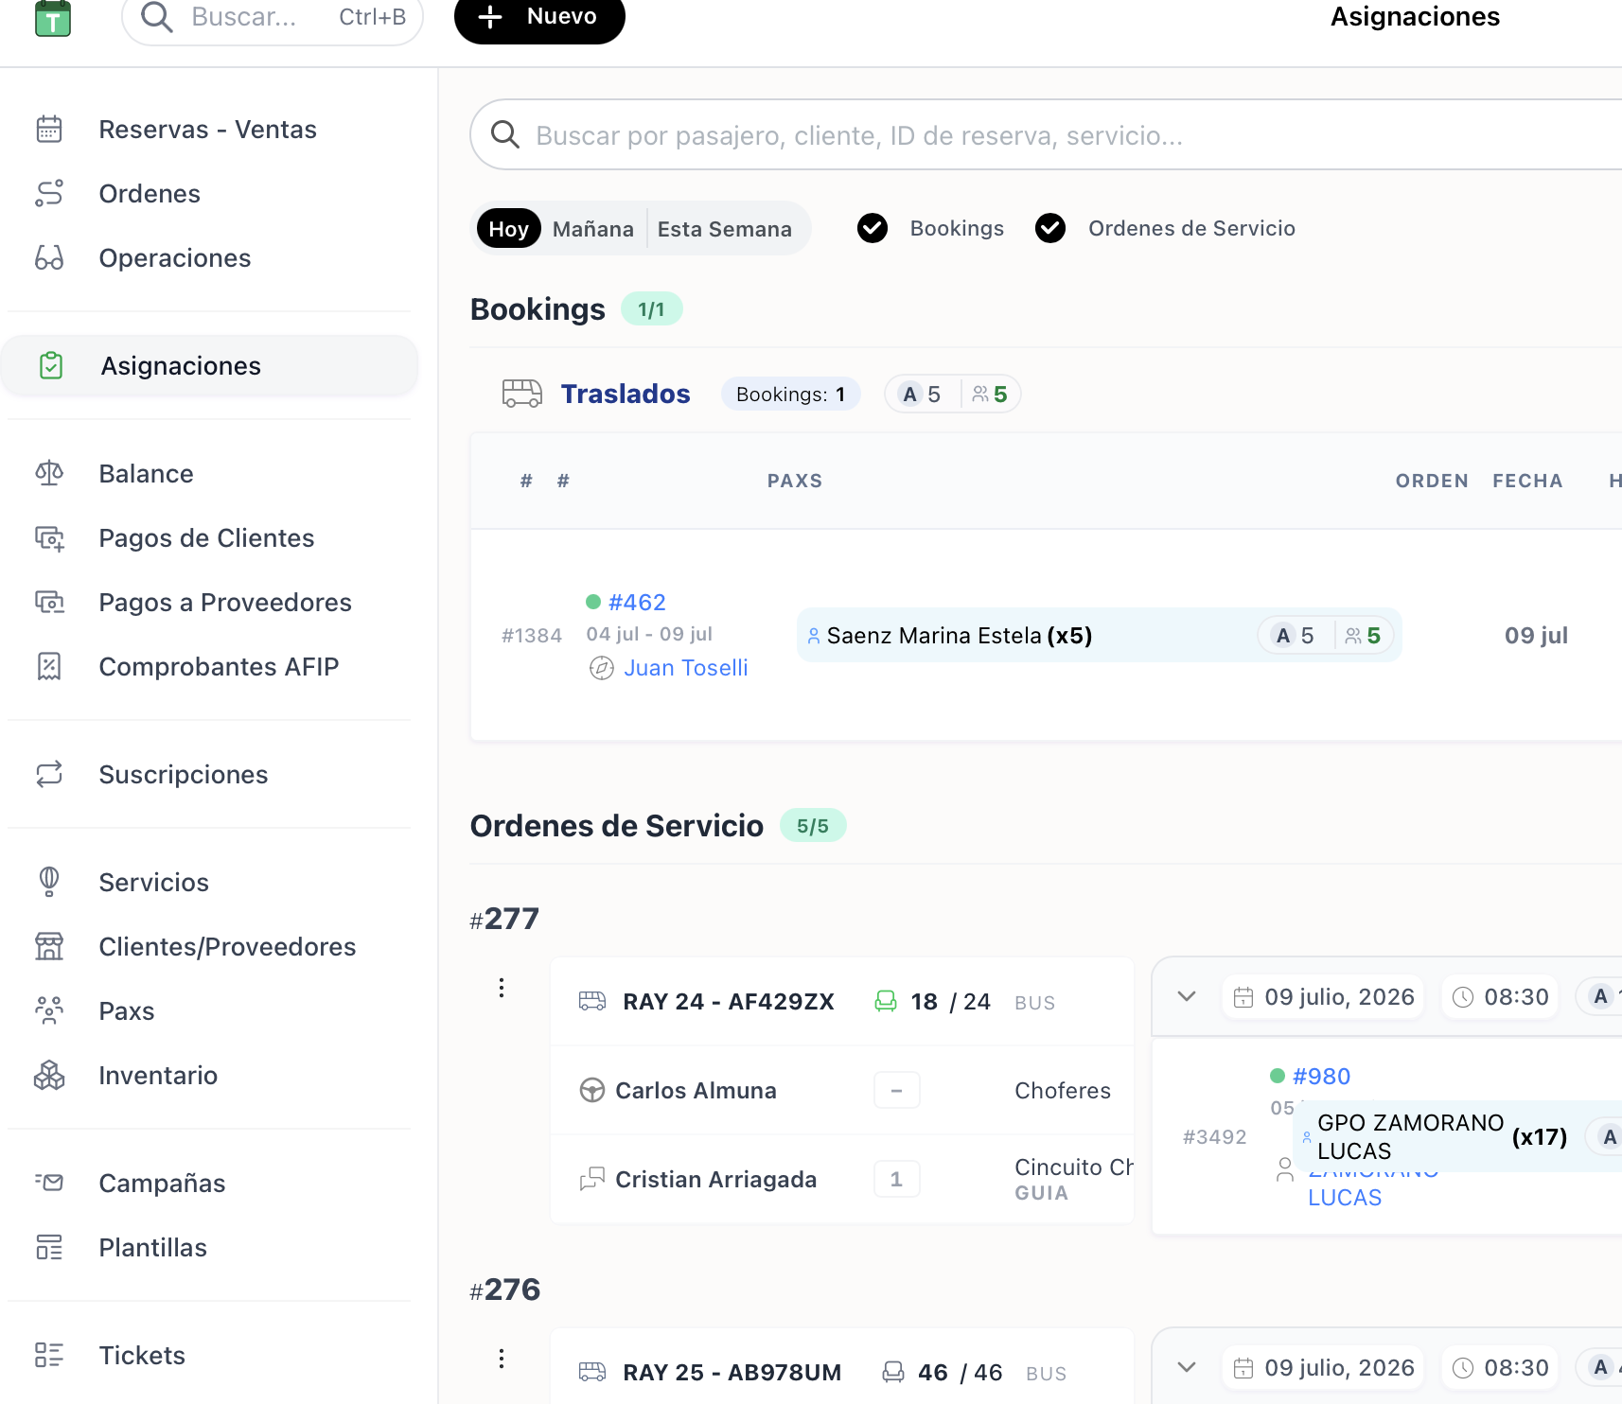This screenshot has height=1404, width=1622.
Task: Click the dash box for Carlos Almuna
Action: (897, 1091)
